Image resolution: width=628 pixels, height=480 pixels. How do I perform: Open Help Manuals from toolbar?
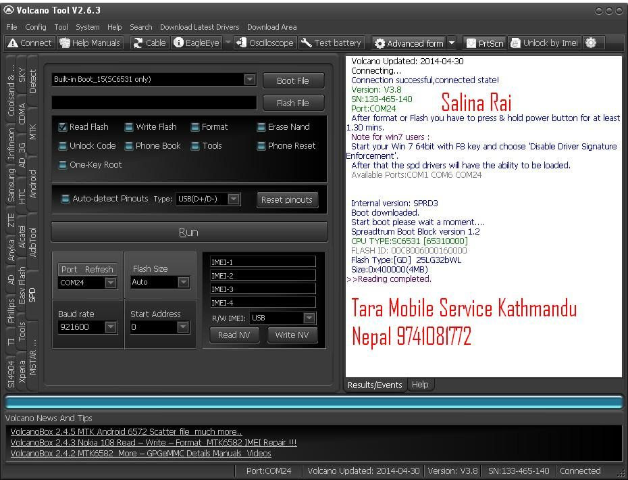(90, 43)
